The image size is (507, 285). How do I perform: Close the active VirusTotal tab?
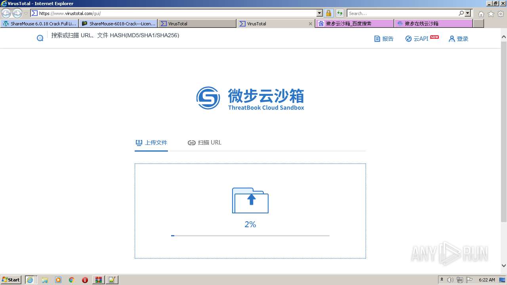pos(311,24)
